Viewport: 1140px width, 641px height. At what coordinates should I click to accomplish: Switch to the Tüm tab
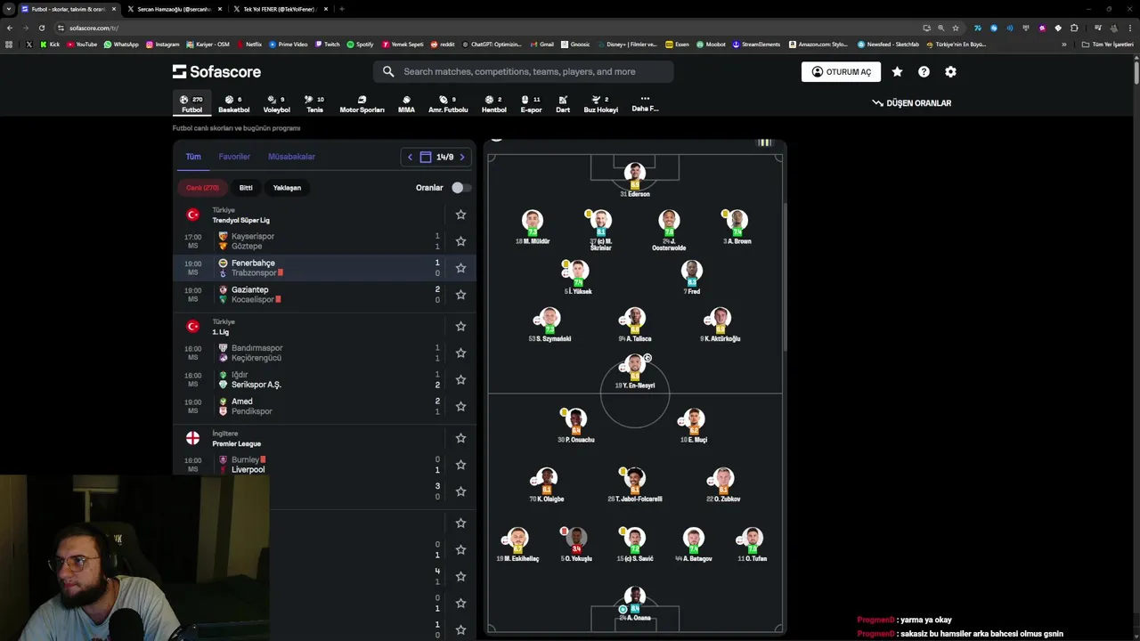pyautogui.click(x=193, y=157)
